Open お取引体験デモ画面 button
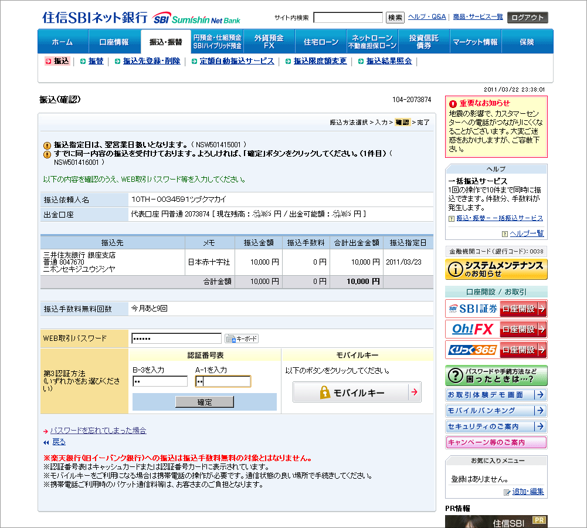 coord(496,395)
